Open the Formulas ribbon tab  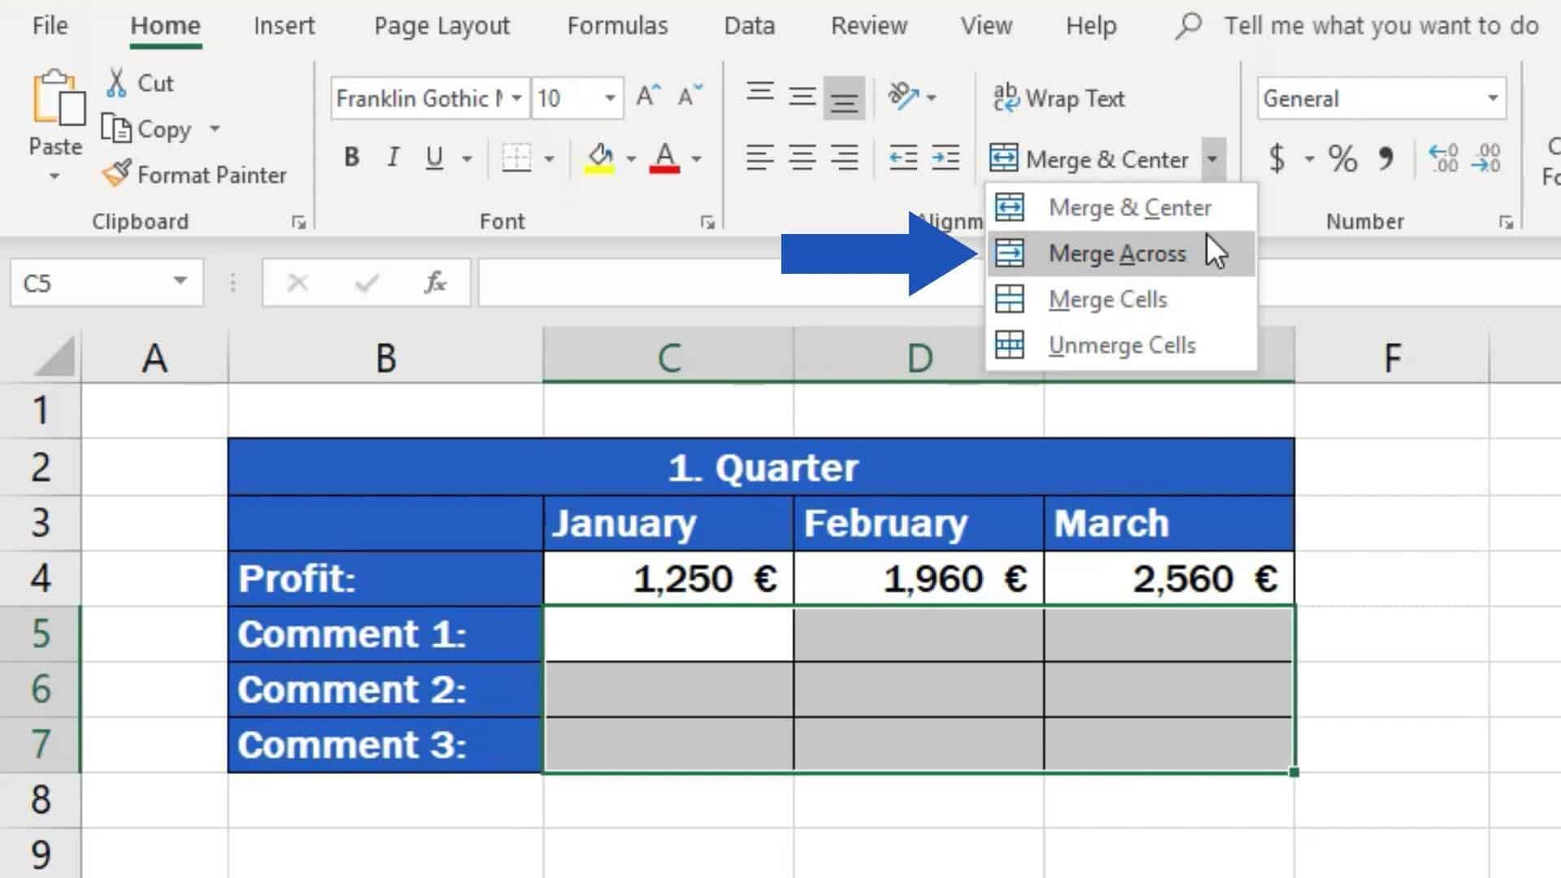[x=617, y=26]
